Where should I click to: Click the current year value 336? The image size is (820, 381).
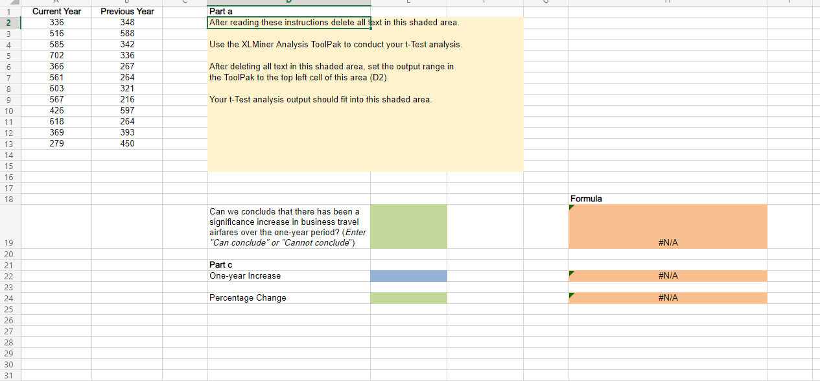pyautogui.click(x=56, y=23)
